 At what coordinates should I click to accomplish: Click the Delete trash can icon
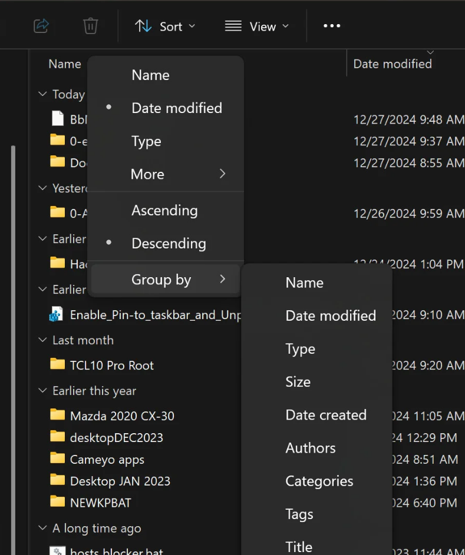pyautogui.click(x=90, y=26)
